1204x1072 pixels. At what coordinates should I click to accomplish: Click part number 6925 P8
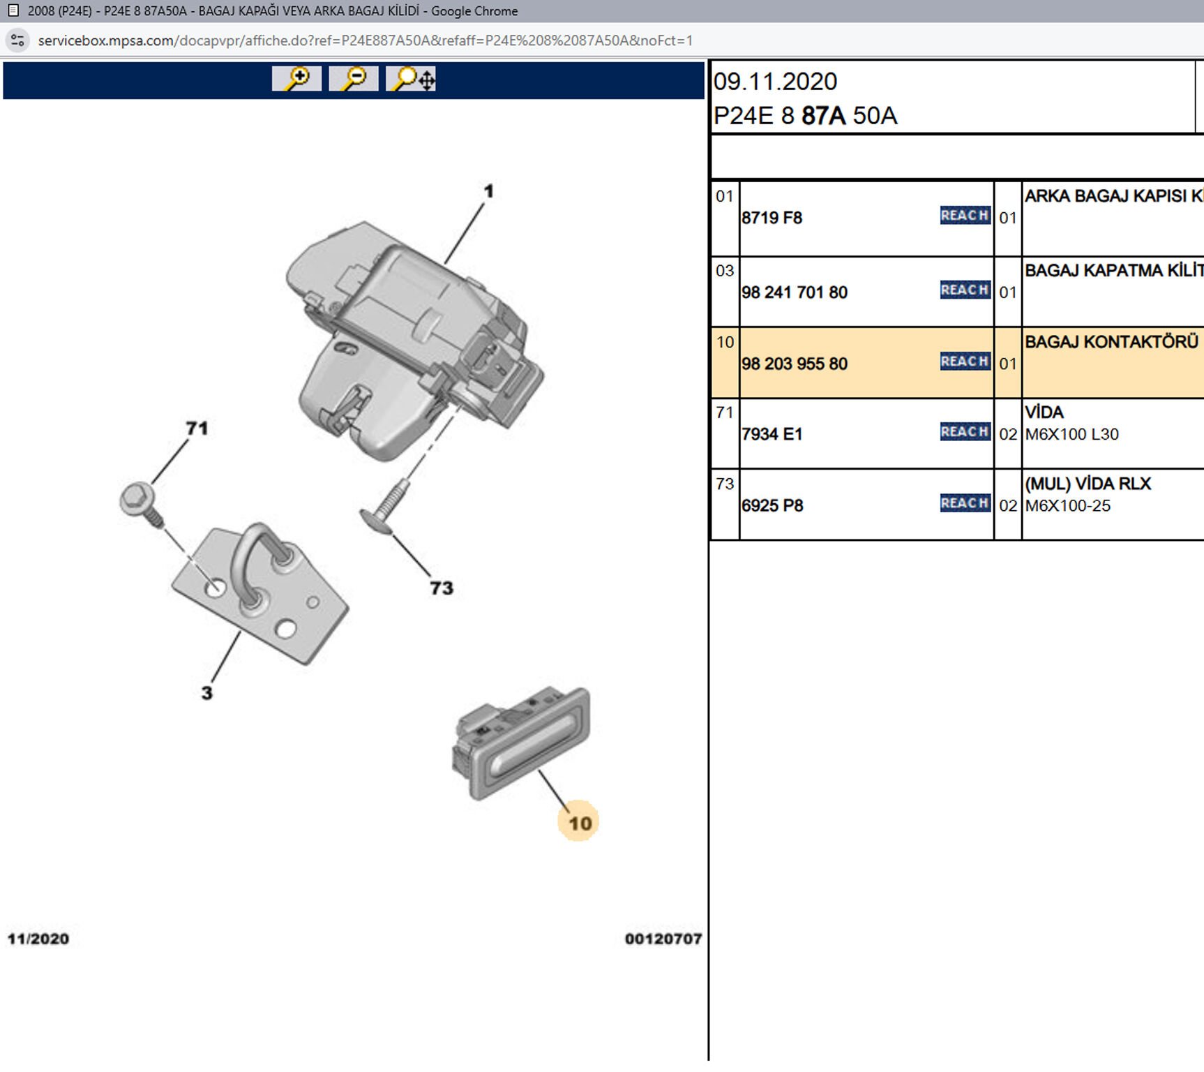coord(772,505)
